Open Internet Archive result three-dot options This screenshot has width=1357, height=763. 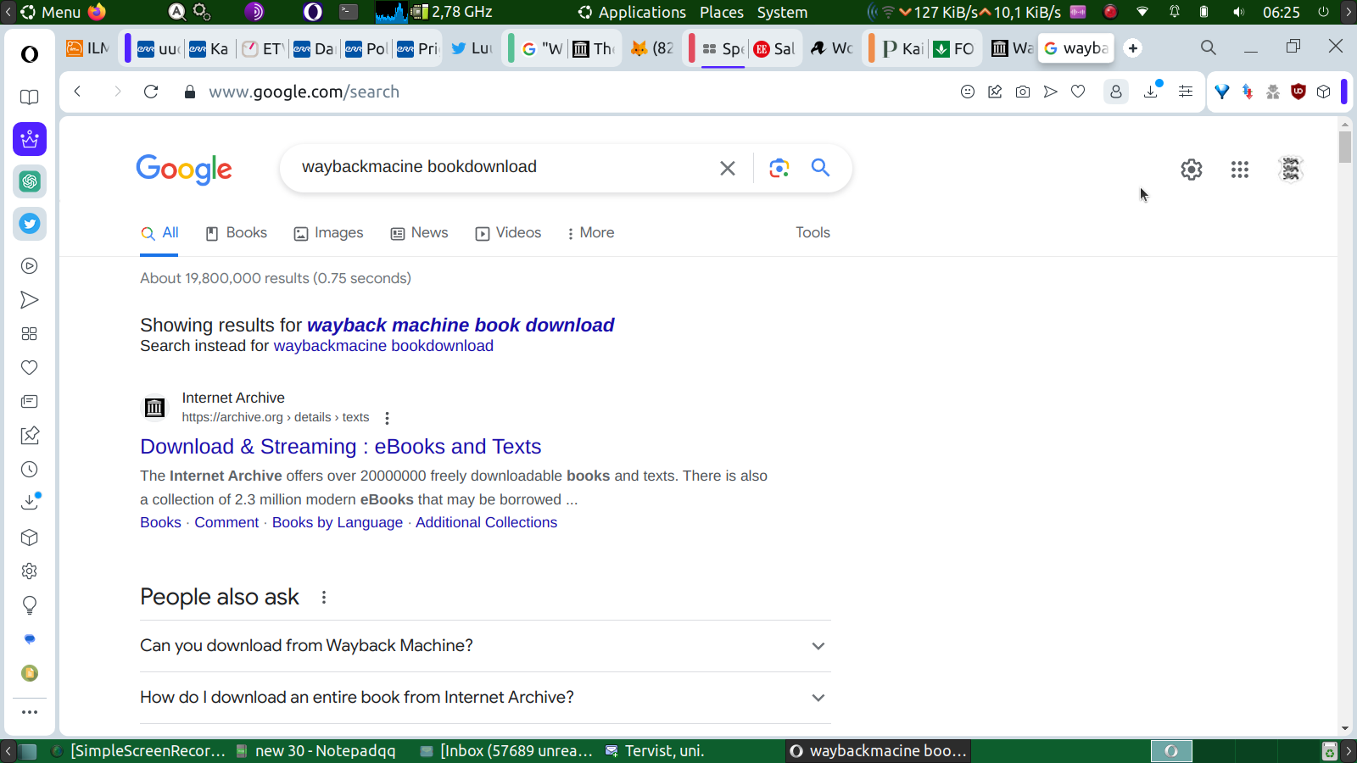pos(387,418)
